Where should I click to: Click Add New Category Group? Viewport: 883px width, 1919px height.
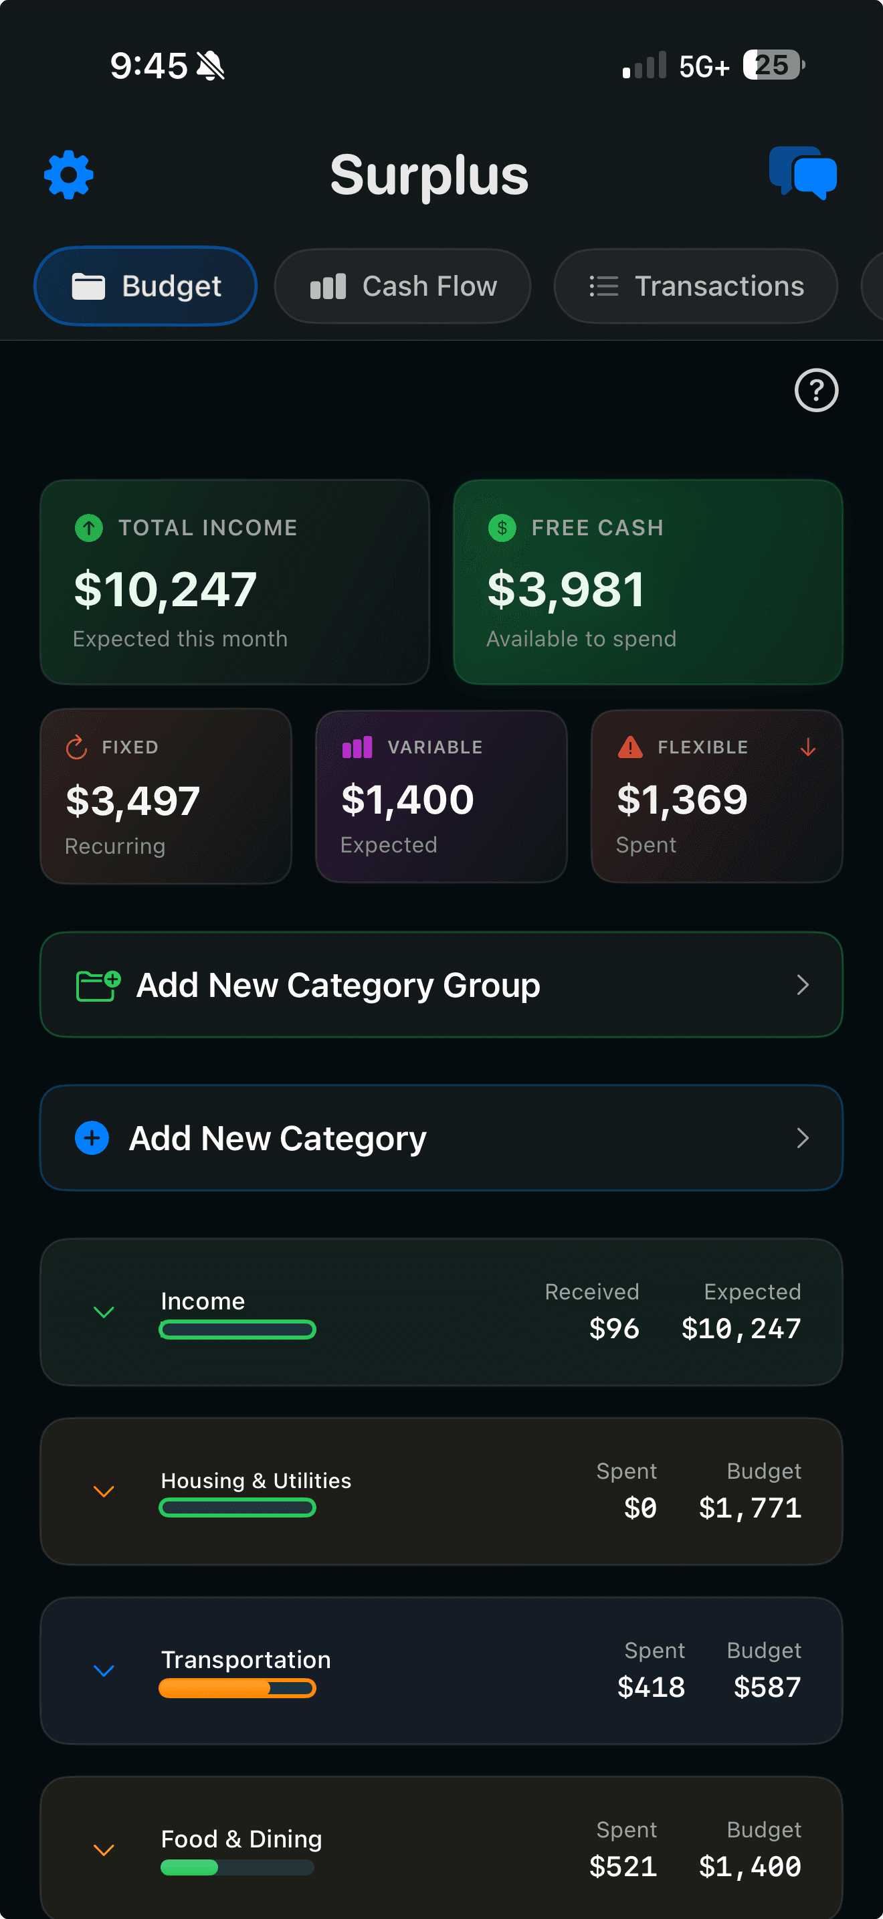click(x=441, y=984)
